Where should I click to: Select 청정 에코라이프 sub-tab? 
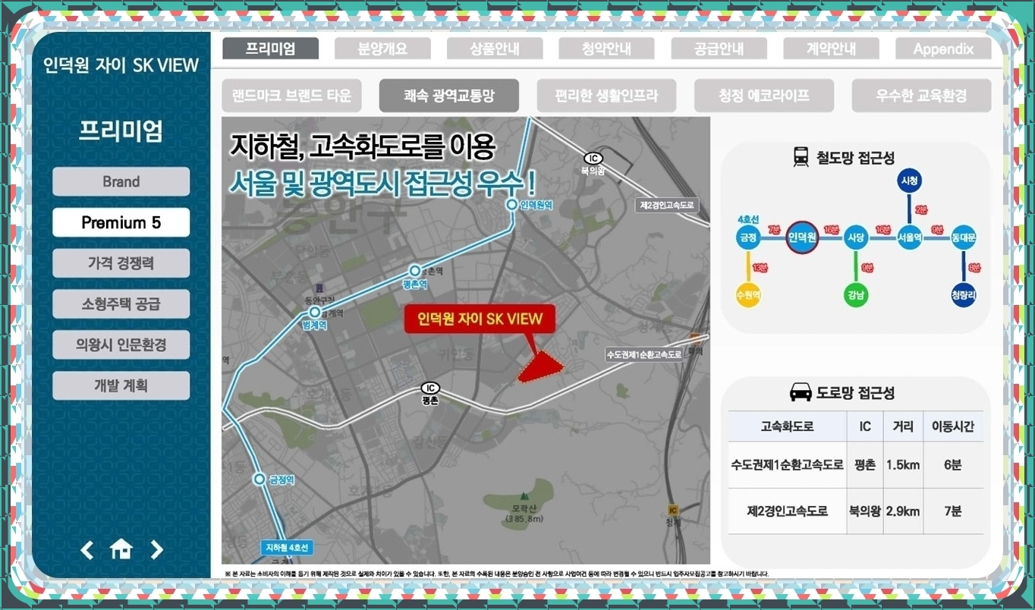tap(764, 96)
